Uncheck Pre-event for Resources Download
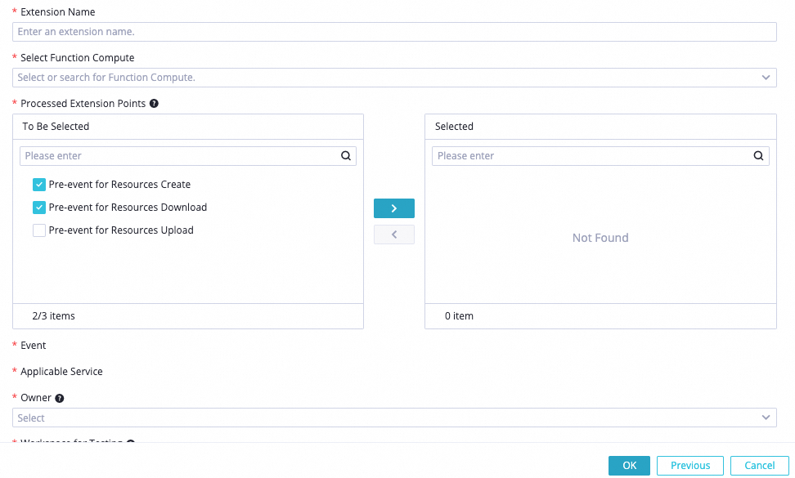Viewport: 795px width, 478px height. 39,208
